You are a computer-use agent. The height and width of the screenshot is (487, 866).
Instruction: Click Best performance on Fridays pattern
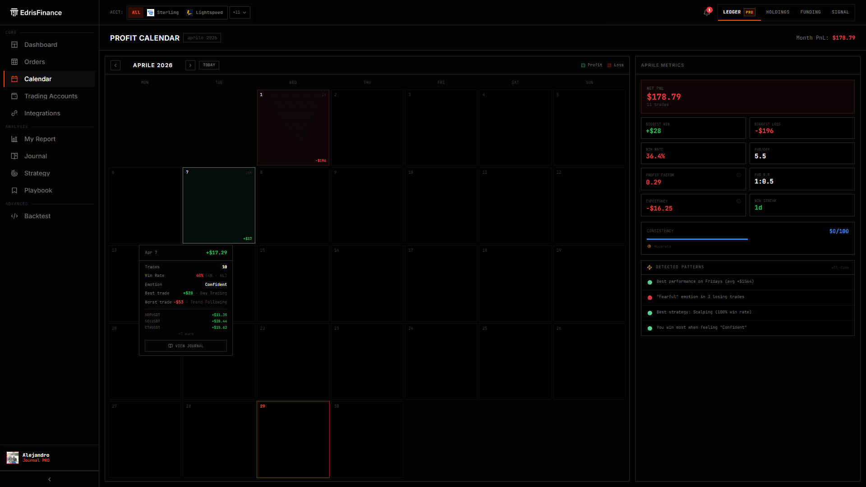(x=747, y=282)
